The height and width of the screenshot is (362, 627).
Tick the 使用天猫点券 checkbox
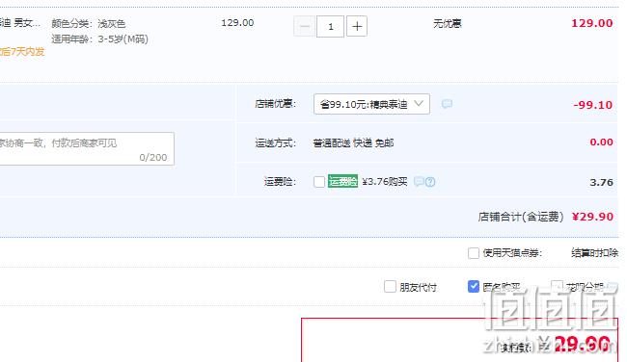(x=474, y=253)
